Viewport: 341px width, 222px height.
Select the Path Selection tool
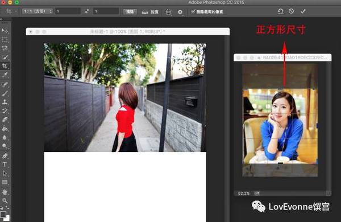pyautogui.click(x=5, y=174)
